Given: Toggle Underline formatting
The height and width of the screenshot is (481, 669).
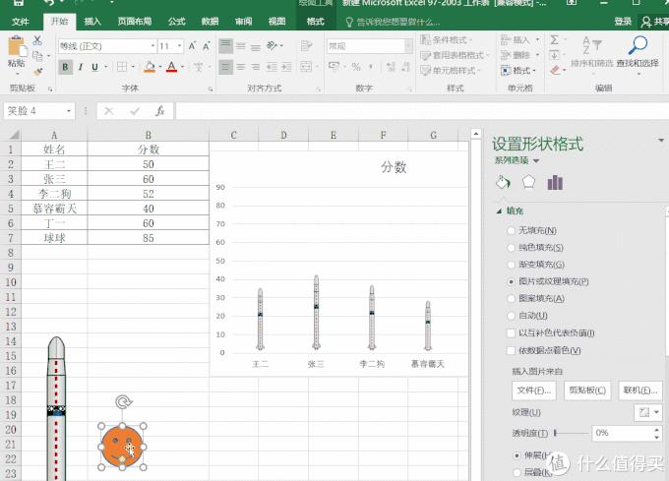Looking at the screenshot, I should click(x=94, y=67).
